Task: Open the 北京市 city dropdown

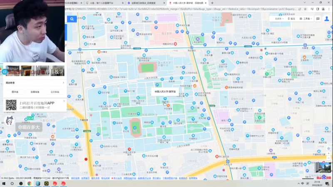Action: coord(279,19)
